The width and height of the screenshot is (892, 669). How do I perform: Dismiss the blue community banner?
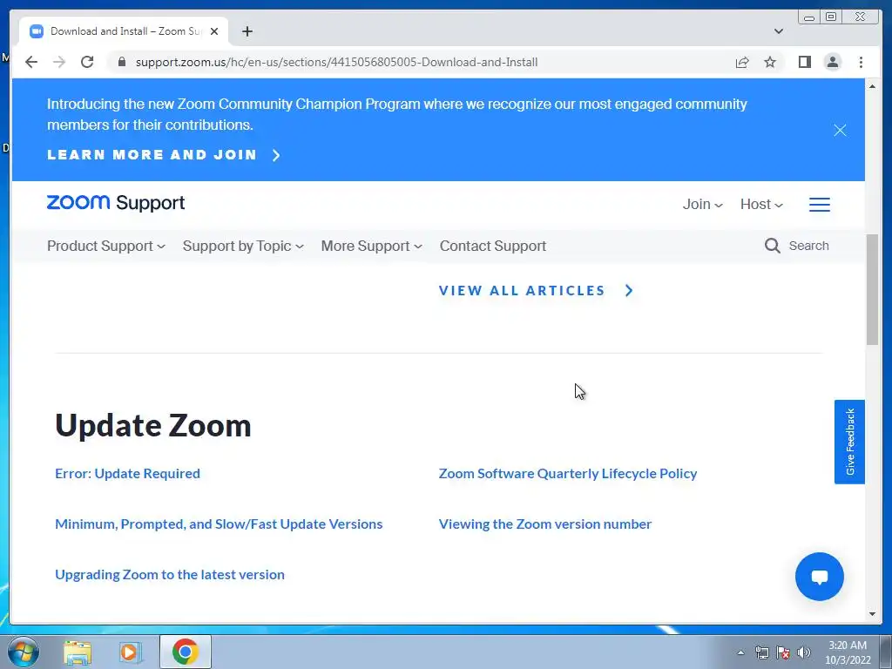point(840,131)
